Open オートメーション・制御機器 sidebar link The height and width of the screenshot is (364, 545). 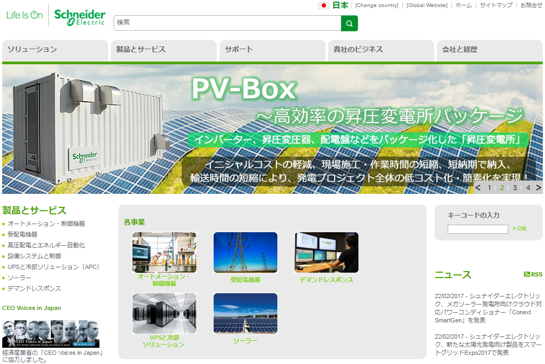click(x=46, y=224)
